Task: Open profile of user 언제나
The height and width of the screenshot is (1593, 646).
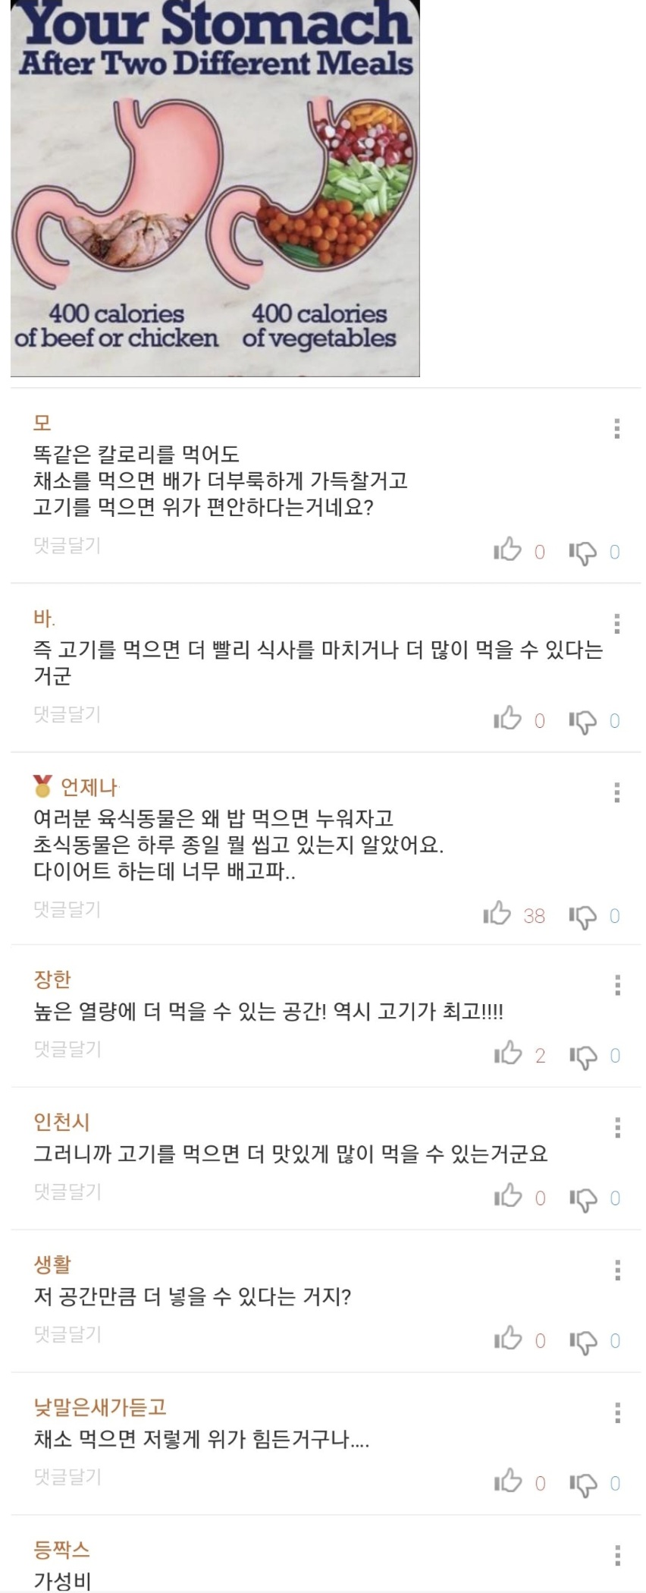Action: coord(89,787)
